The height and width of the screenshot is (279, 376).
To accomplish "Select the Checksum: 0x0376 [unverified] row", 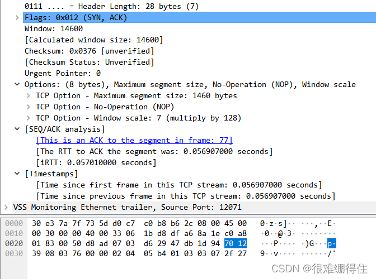I will coord(89,51).
